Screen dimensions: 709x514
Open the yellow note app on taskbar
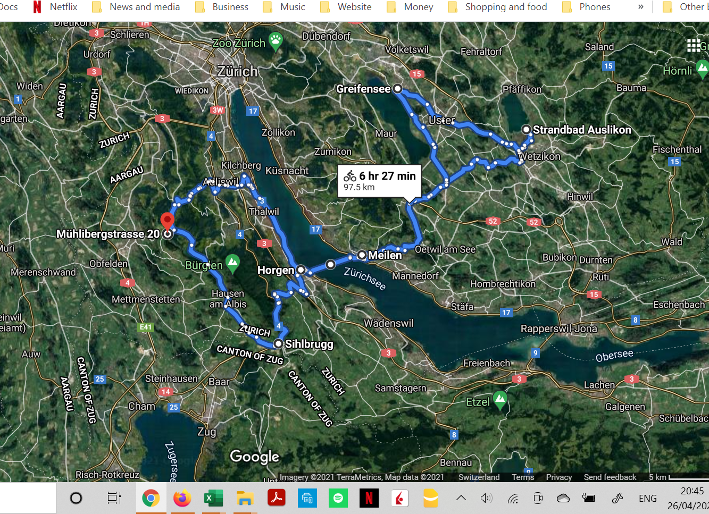tap(431, 498)
